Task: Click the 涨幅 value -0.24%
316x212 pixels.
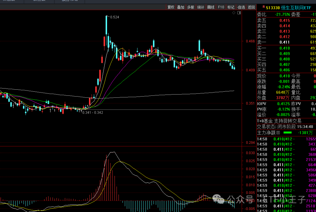Action: (283, 87)
